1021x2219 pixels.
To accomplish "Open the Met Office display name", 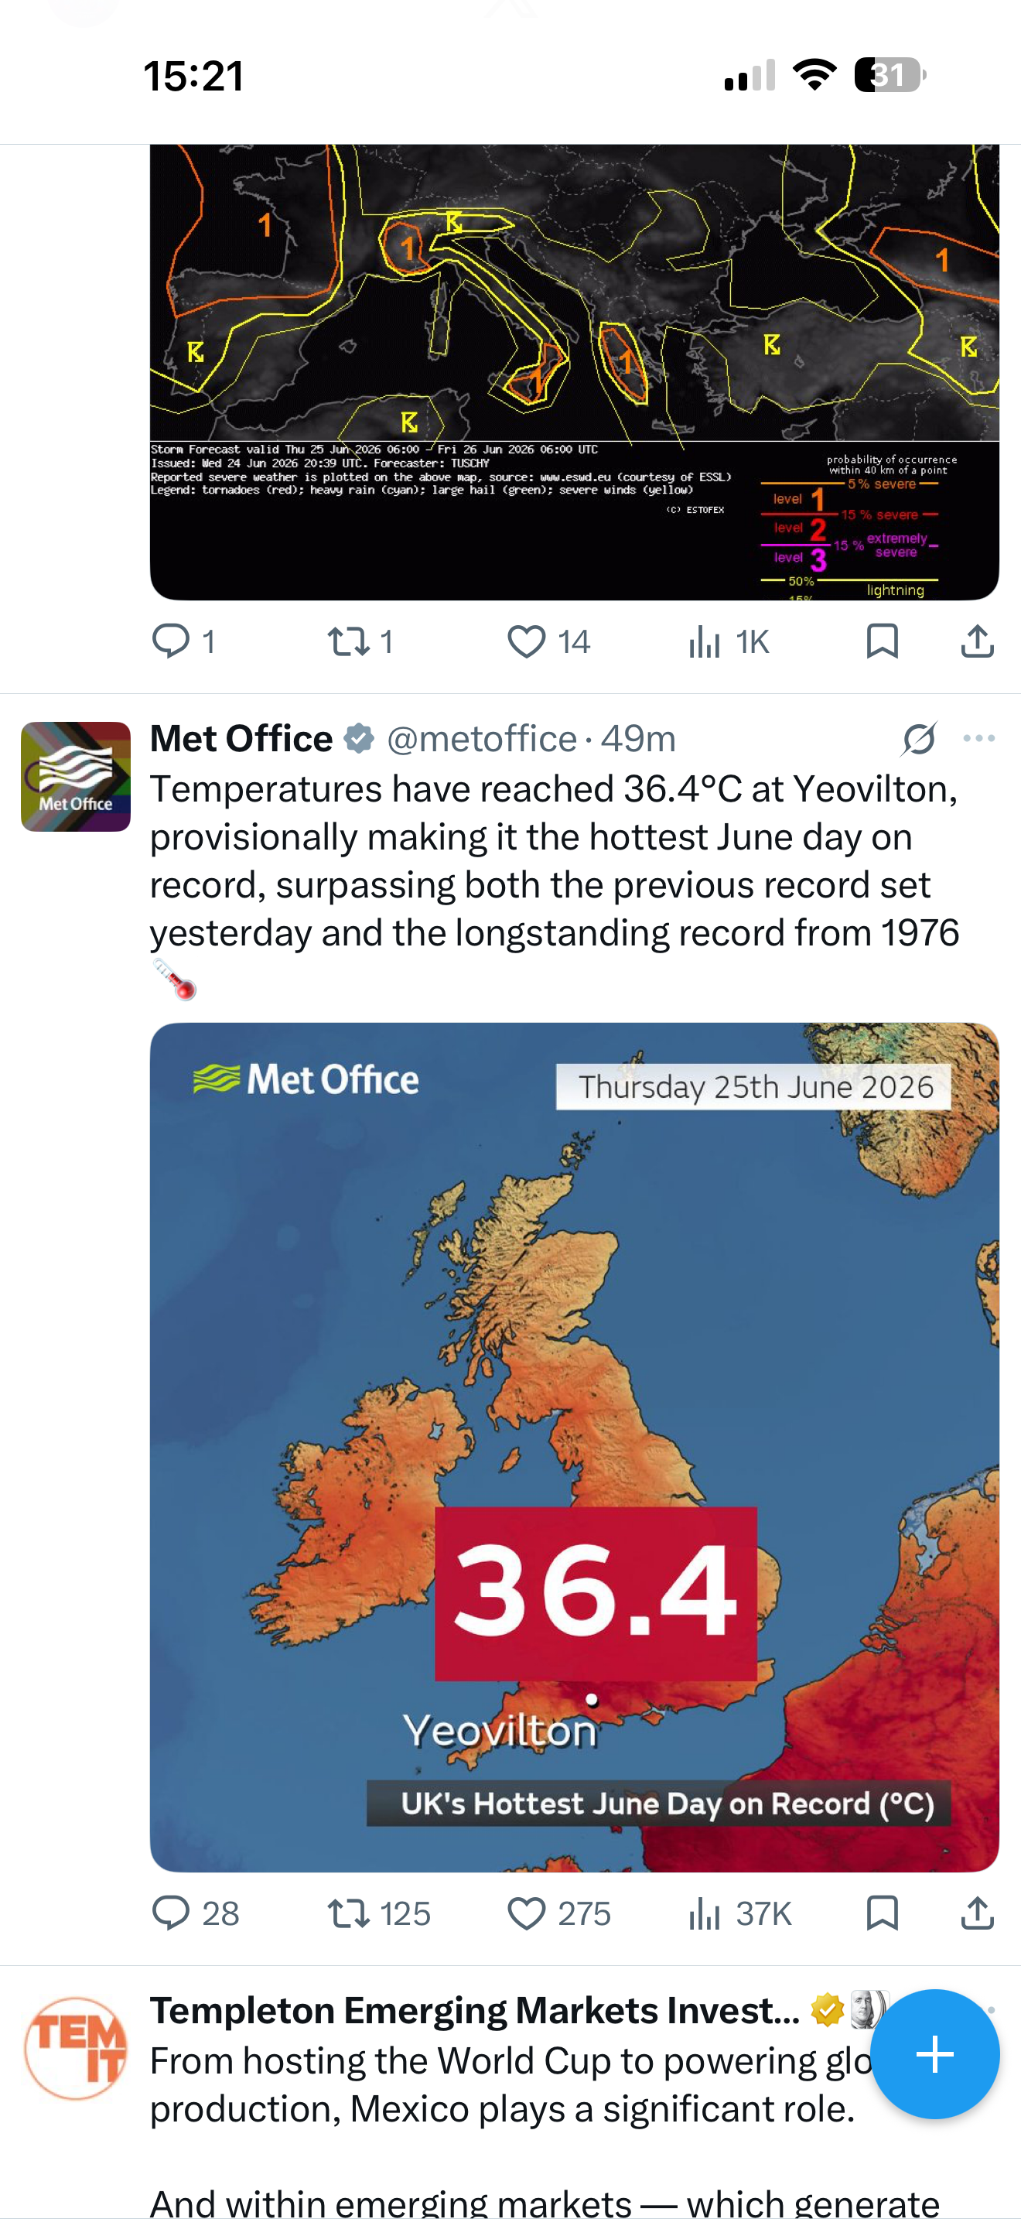I will click(241, 738).
